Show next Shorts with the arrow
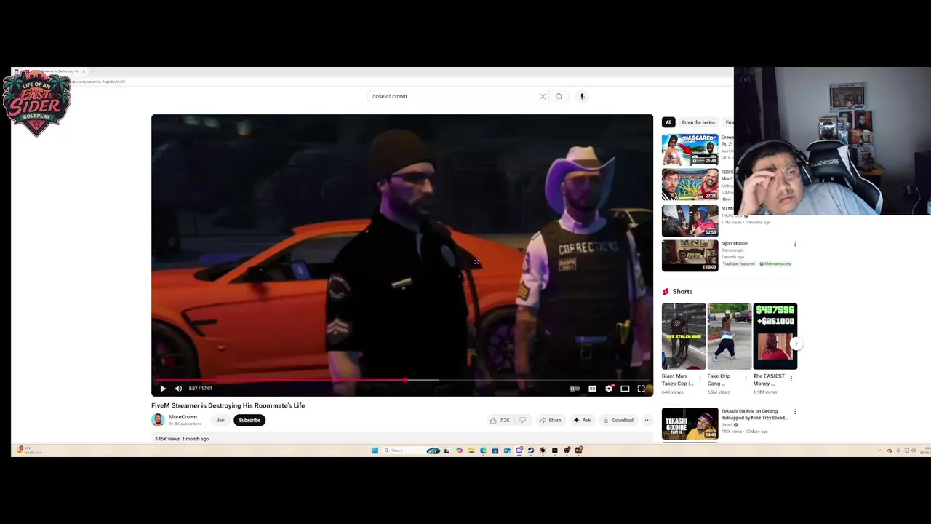Image resolution: width=931 pixels, height=524 pixels. [796, 344]
